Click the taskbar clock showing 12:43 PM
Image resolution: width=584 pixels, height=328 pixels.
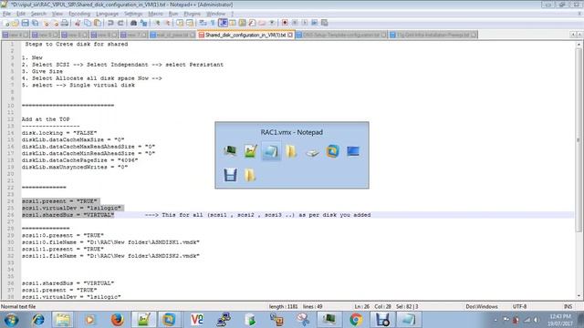click(x=560, y=320)
